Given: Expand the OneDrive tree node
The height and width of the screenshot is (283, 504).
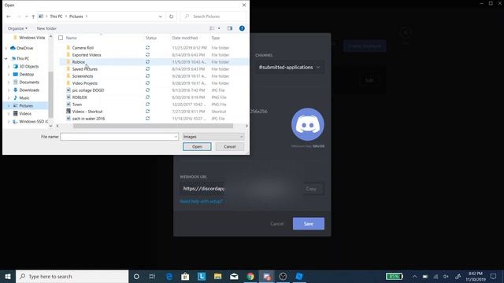Looking at the screenshot, I should coord(6,48).
